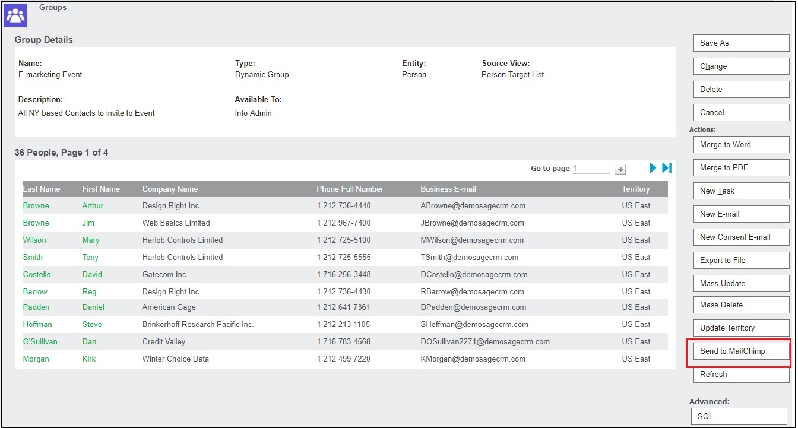798x428 pixels.
Task: Open first name David link
Action: (x=92, y=274)
